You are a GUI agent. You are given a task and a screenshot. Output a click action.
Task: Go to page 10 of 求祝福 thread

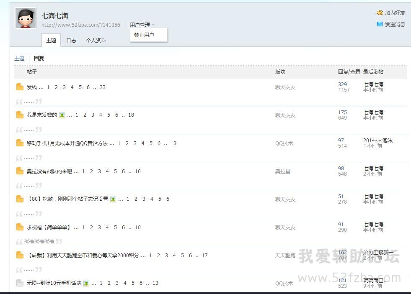(137, 228)
